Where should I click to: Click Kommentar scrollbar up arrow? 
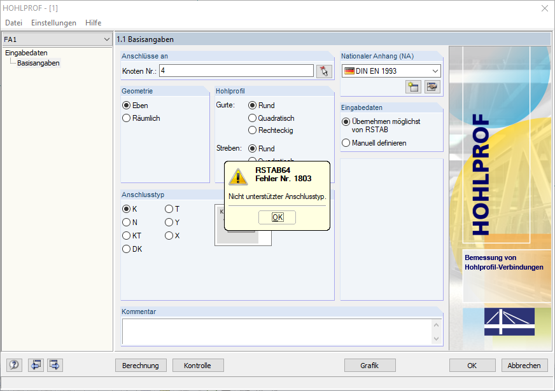click(x=436, y=325)
